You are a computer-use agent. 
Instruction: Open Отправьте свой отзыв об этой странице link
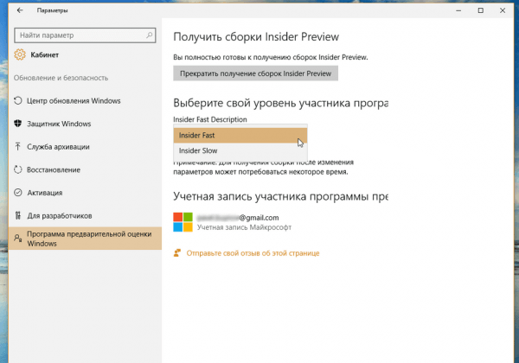click(x=253, y=253)
